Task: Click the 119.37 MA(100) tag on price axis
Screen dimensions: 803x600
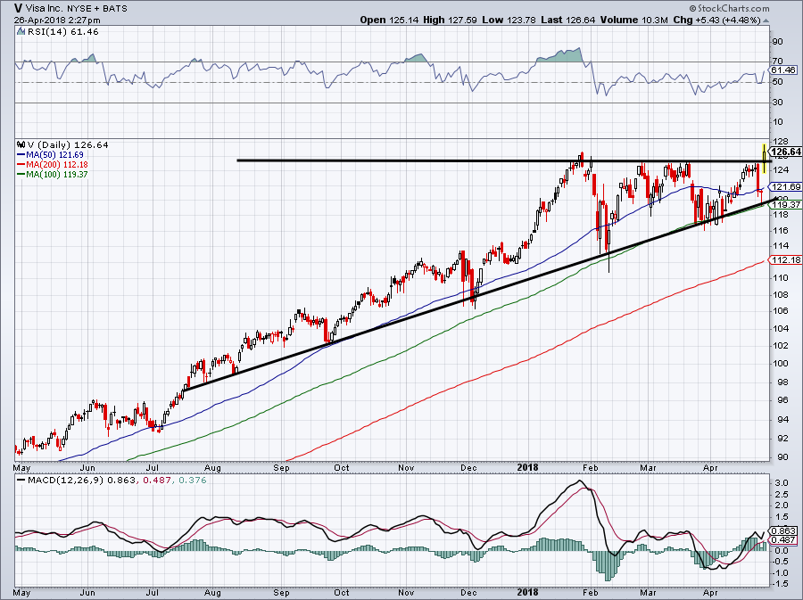Action: pos(786,204)
